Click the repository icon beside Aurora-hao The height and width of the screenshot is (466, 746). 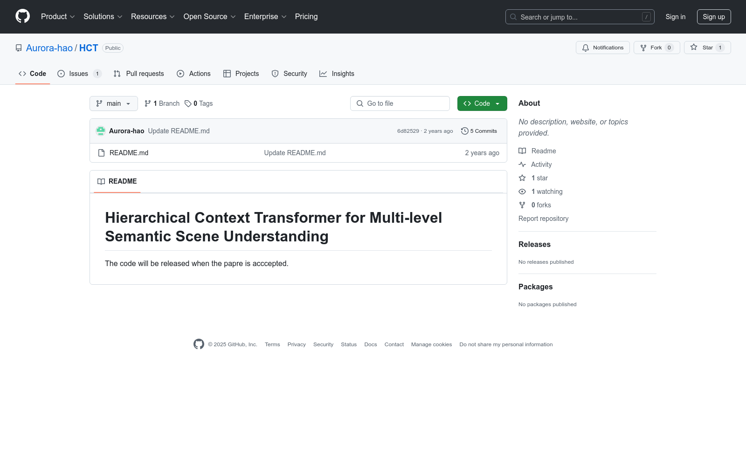click(19, 48)
